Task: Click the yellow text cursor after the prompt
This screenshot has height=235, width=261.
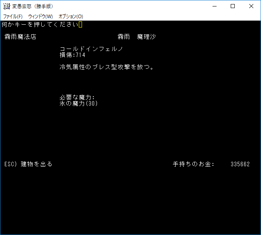Action: click(x=80, y=25)
